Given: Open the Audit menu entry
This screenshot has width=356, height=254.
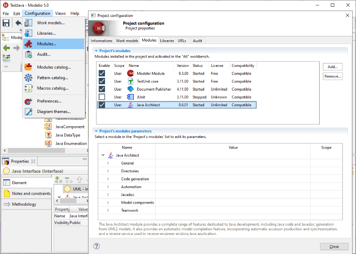Looking at the screenshot, I should [54, 54].
